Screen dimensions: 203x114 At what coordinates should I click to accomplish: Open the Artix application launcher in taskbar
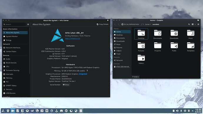(x=3, y=111)
